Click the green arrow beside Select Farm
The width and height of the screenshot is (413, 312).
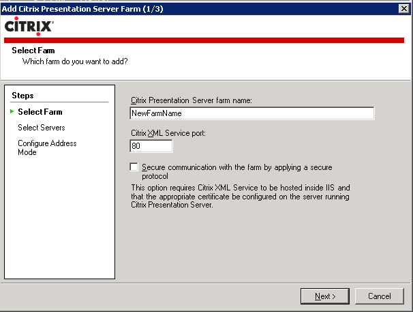(x=12, y=111)
